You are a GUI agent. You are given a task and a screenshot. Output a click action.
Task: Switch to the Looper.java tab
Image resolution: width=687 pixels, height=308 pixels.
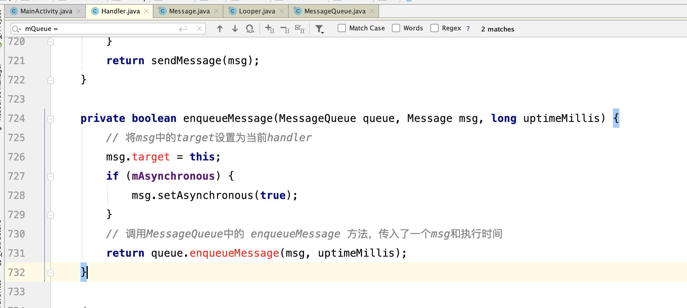click(256, 11)
